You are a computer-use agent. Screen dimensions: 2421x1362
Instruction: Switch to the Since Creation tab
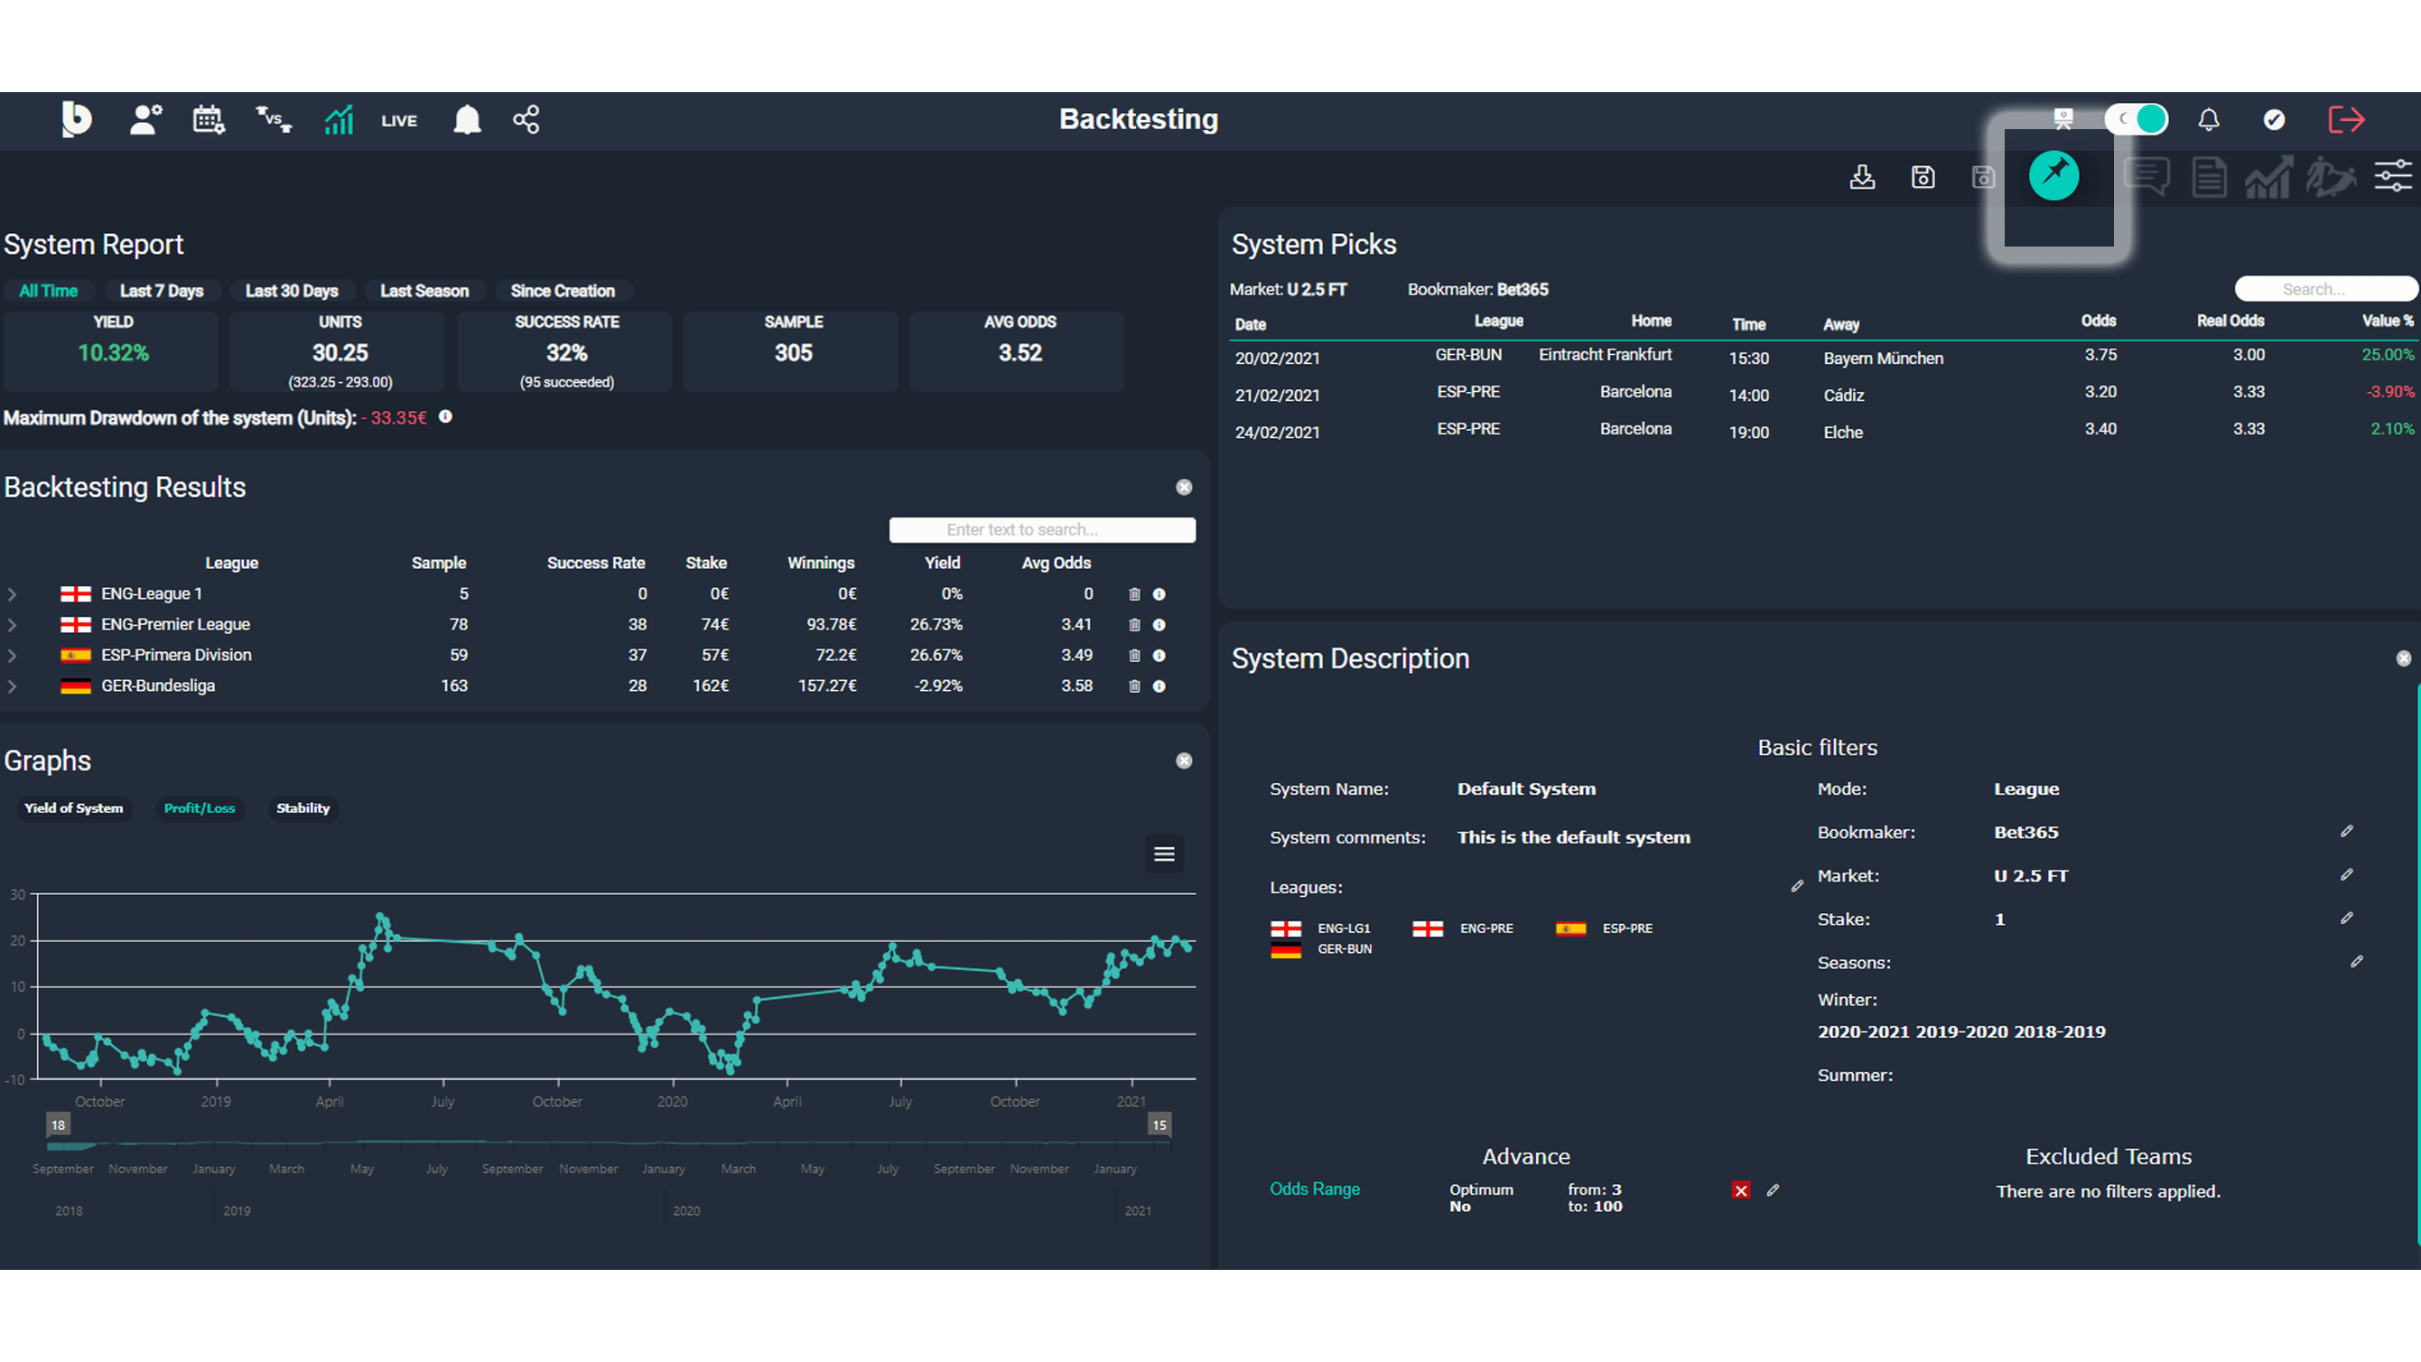[562, 291]
